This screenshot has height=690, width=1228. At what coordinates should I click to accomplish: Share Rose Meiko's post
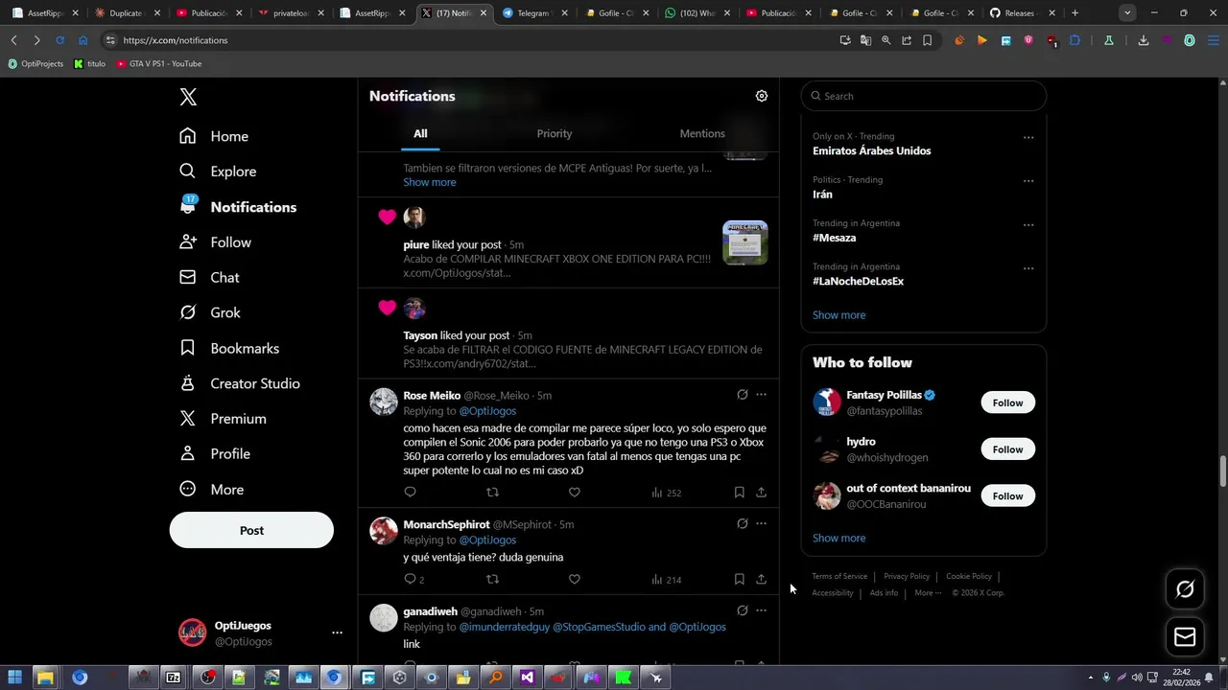761,492
